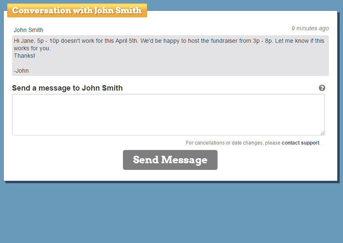Click the Conversation with John Smith header
This screenshot has width=343, height=243.
click(77, 10)
